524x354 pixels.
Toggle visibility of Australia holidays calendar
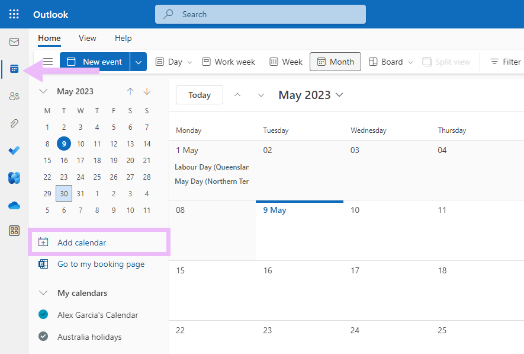click(x=43, y=336)
